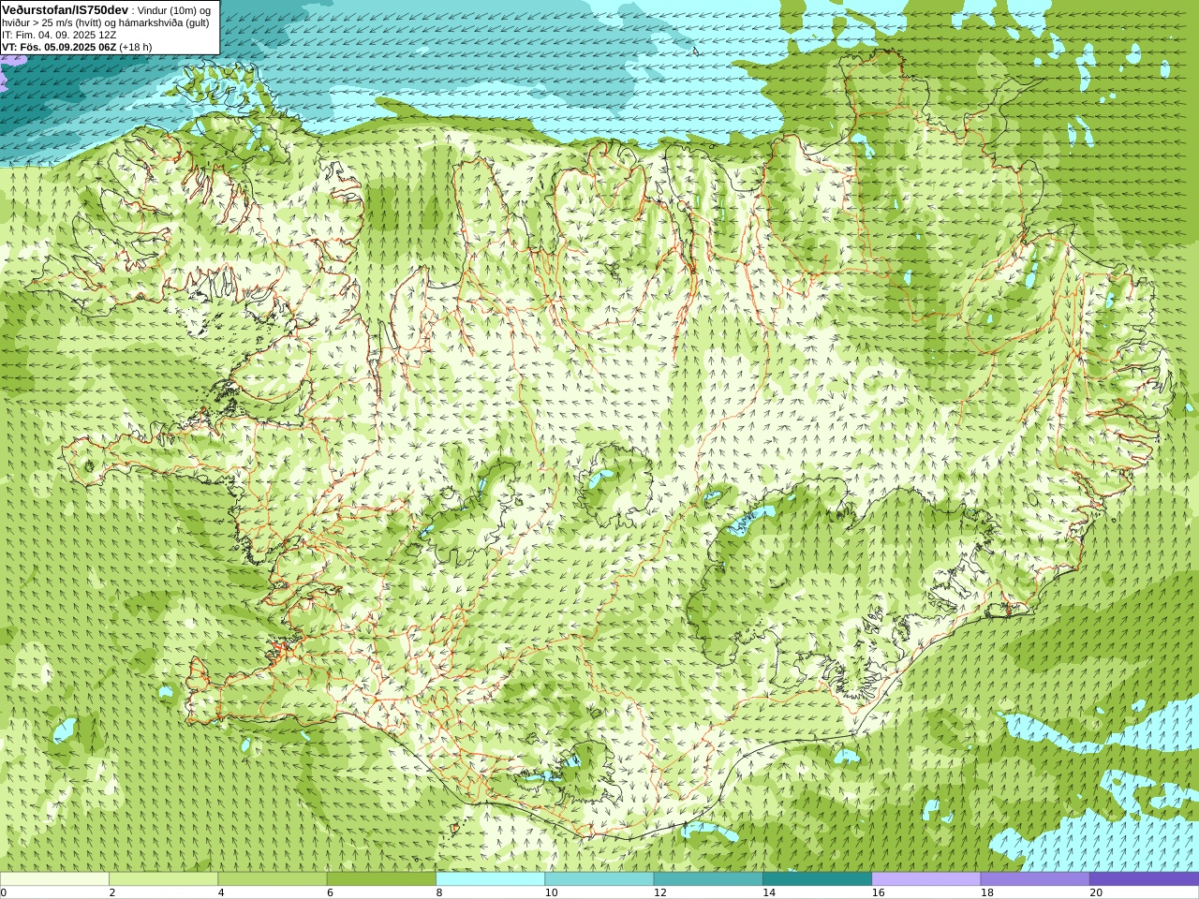Click the legend value label '10'
1199x899 pixels.
(551, 892)
